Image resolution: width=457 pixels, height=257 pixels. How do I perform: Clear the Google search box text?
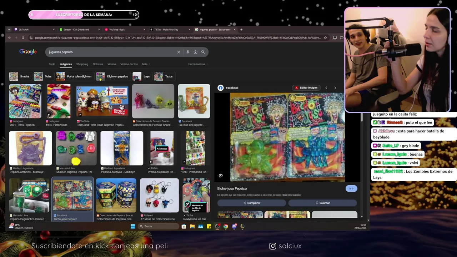pos(179,52)
